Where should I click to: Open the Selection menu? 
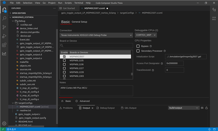28,3
